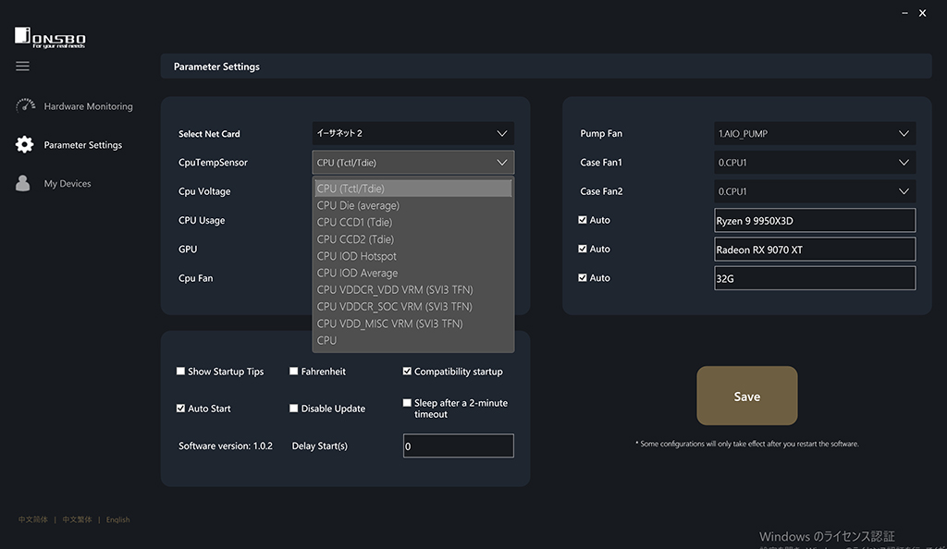Image resolution: width=947 pixels, height=549 pixels.
Task: Click the Parameter Settings gear icon
Action: click(24, 144)
